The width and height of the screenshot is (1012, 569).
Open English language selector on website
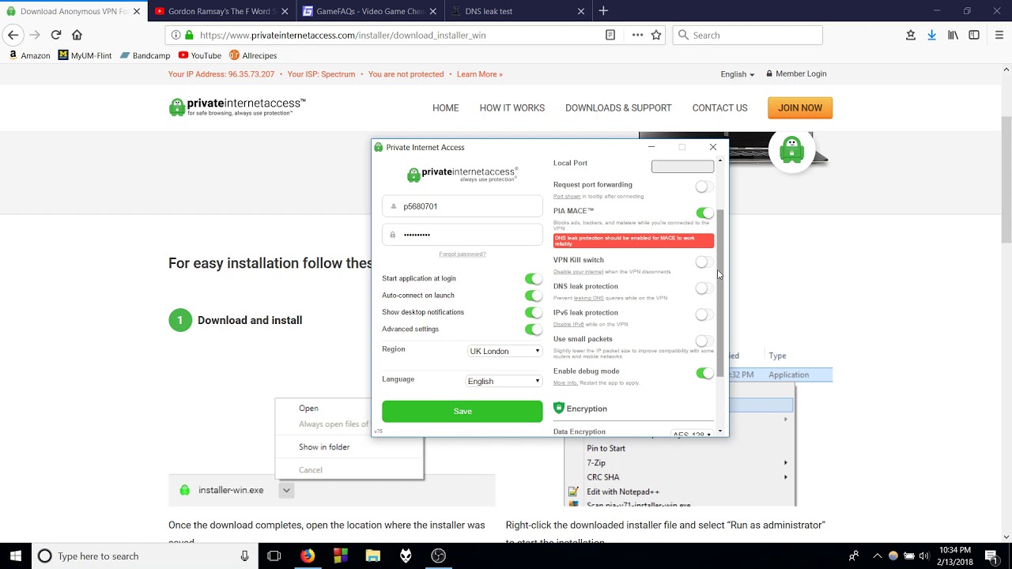click(737, 74)
